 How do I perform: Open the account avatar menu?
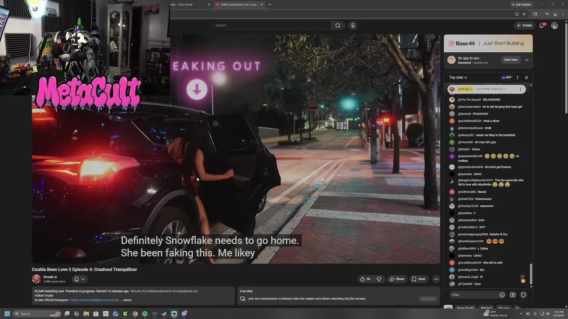[554, 25]
